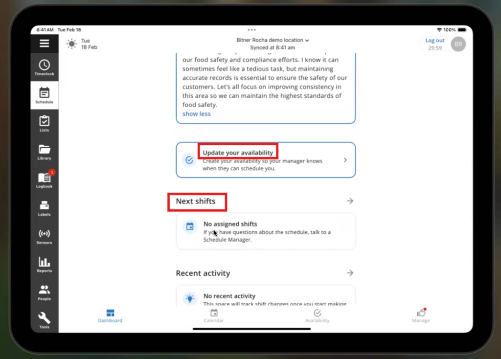Click the Recent activity arrow
Image resolution: width=501 pixels, height=359 pixels.
350,273
